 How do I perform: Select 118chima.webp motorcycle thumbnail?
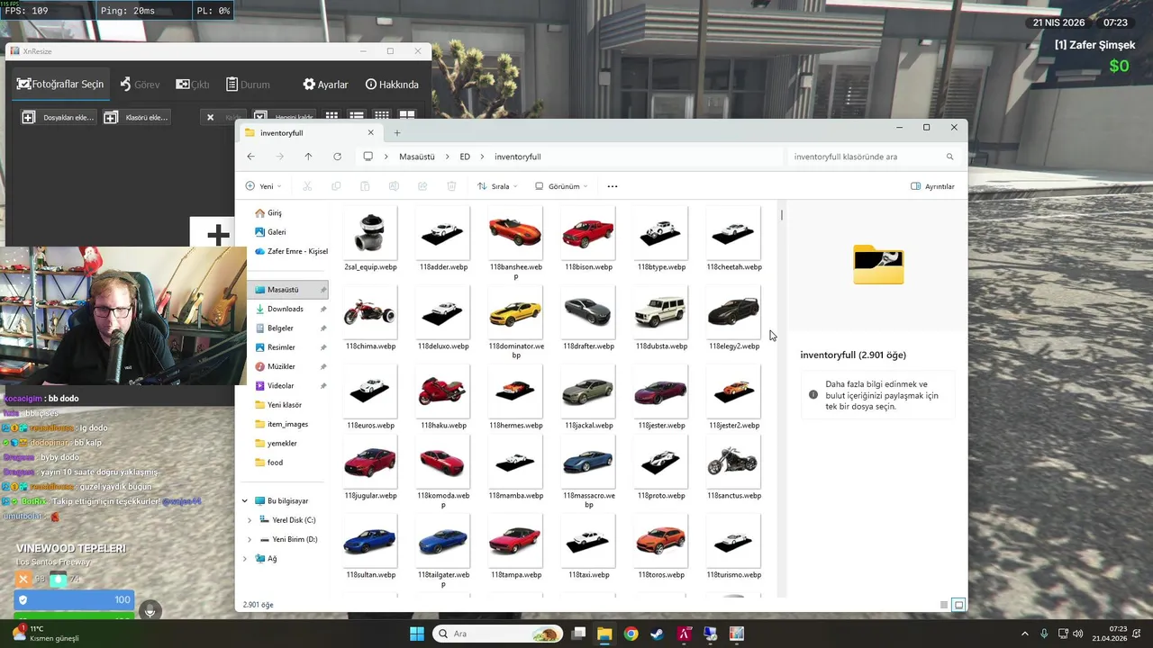tap(370, 313)
